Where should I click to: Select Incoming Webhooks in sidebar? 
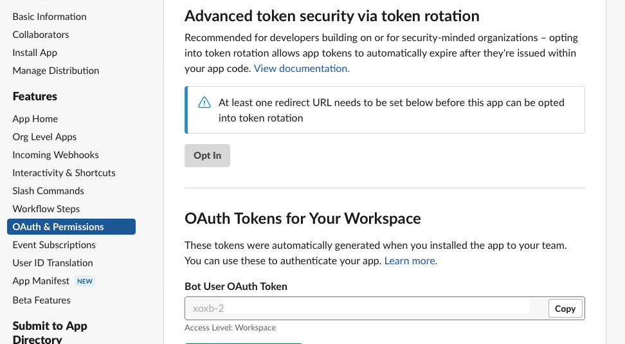[x=55, y=155]
